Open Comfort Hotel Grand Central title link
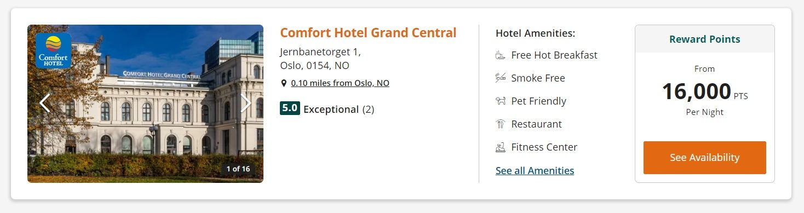Image resolution: width=804 pixels, height=213 pixels. point(368,33)
